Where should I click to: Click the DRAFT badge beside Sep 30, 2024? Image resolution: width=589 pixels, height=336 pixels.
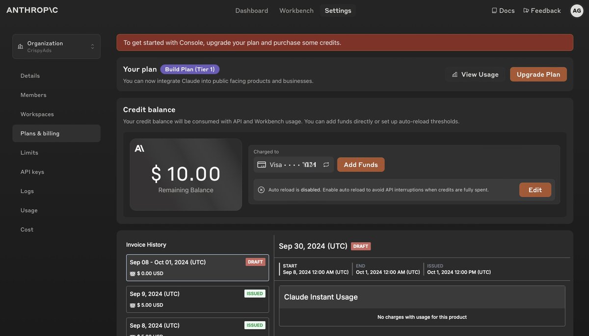coord(361,246)
